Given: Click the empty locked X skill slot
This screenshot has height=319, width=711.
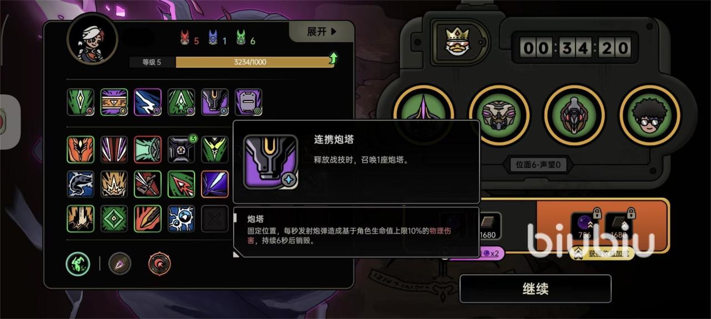Looking at the screenshot, I should tap(214, 219).
